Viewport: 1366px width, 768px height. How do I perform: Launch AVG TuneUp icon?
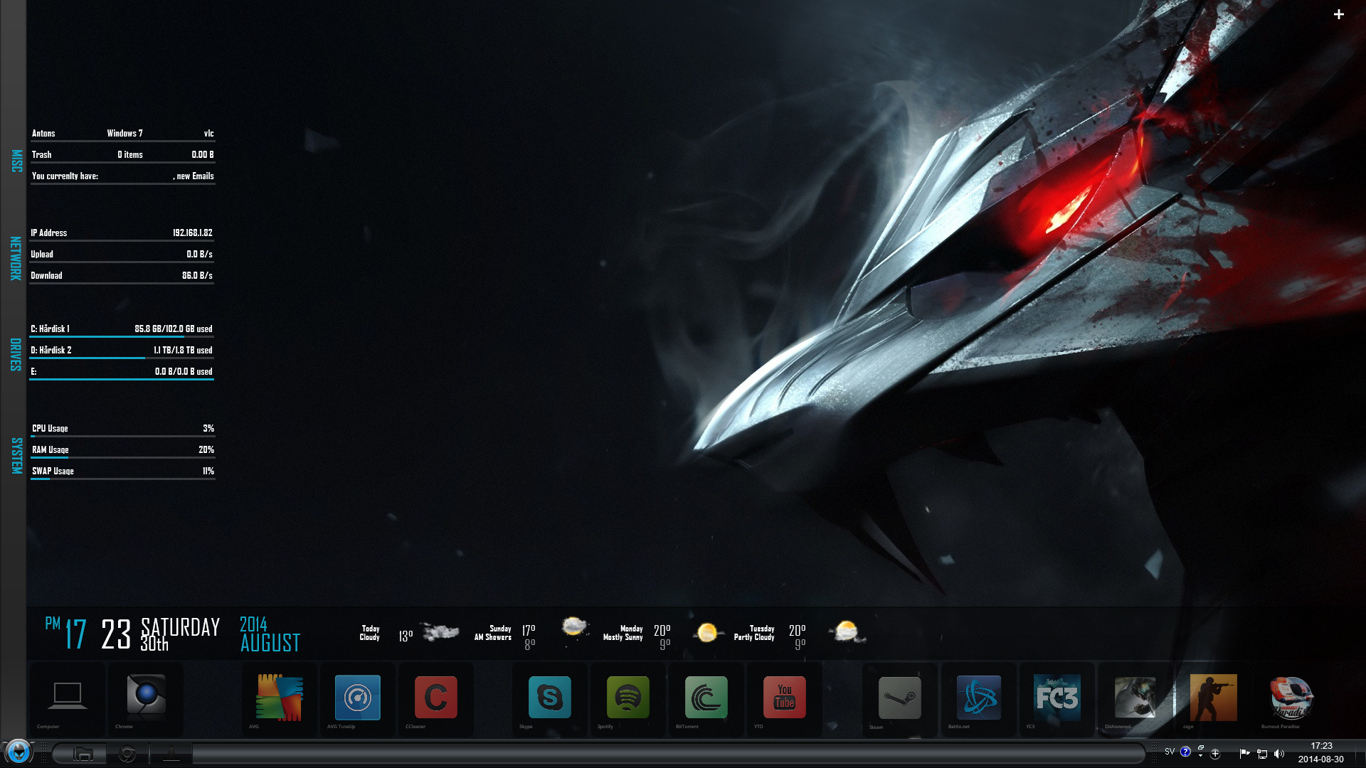pos(357,698)
